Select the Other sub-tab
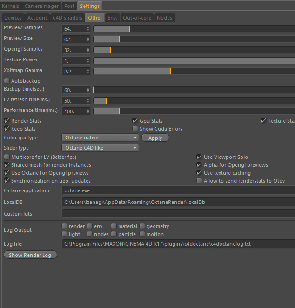 95,18
